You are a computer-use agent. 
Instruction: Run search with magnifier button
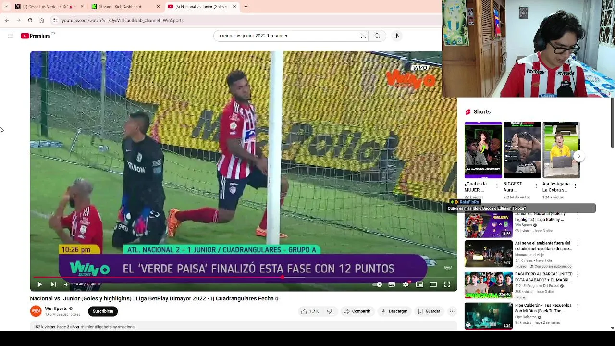click(377, 36)
